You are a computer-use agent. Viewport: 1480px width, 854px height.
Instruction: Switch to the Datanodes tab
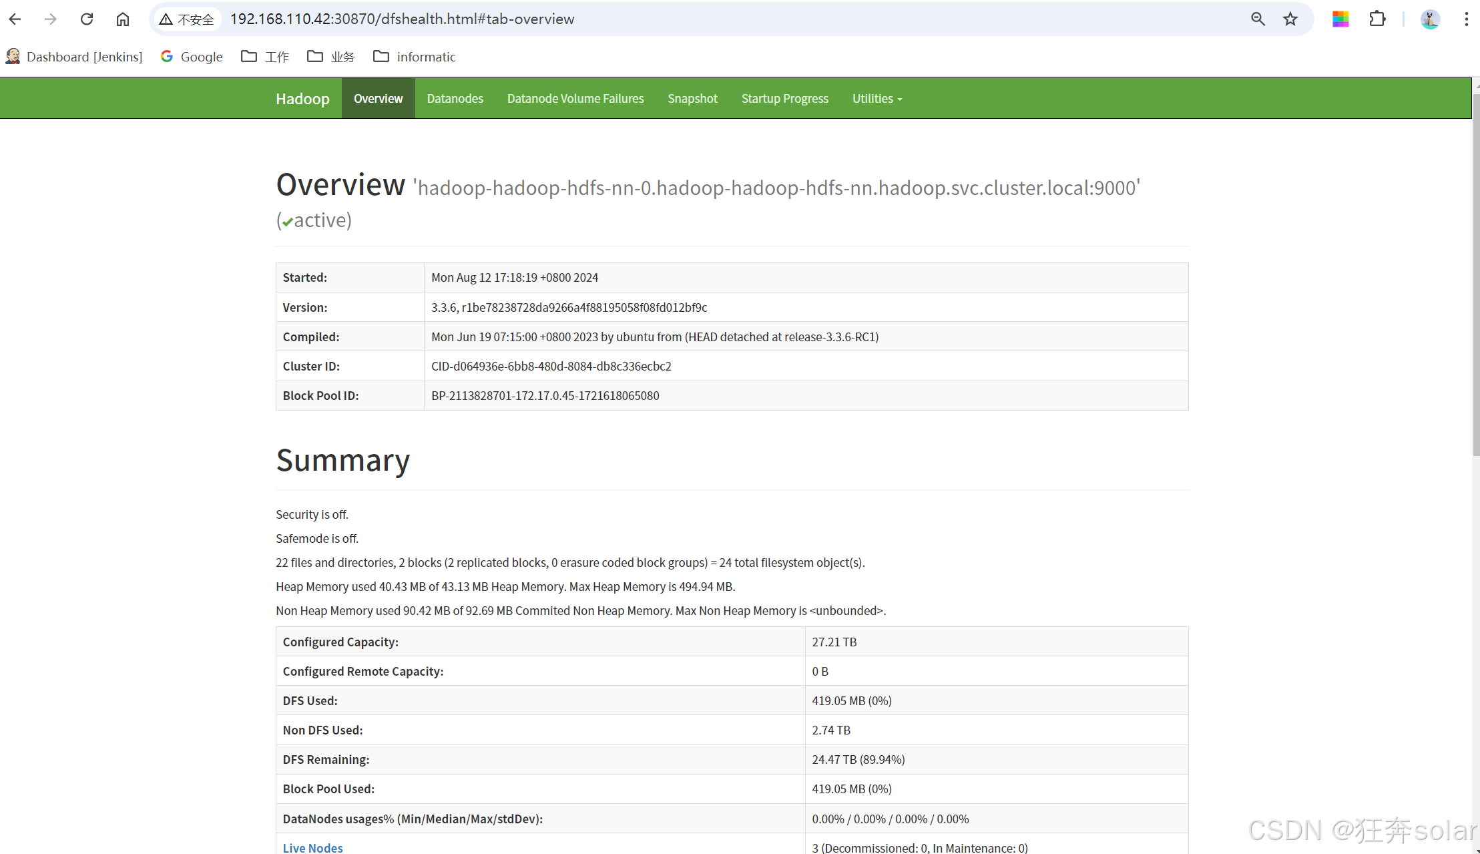(x=455, y=99)
